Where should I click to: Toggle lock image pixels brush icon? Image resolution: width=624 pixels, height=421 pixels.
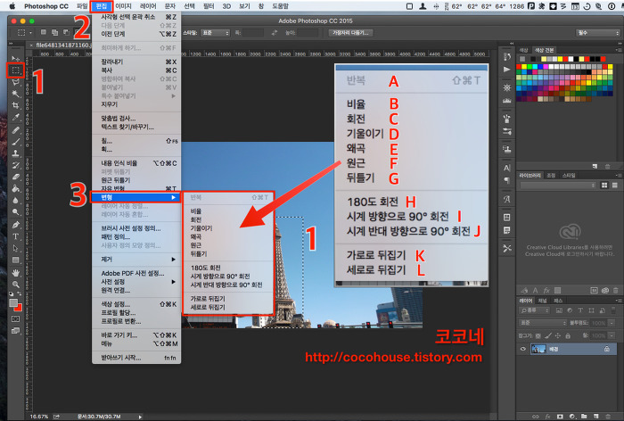click(x=548, y=335)
